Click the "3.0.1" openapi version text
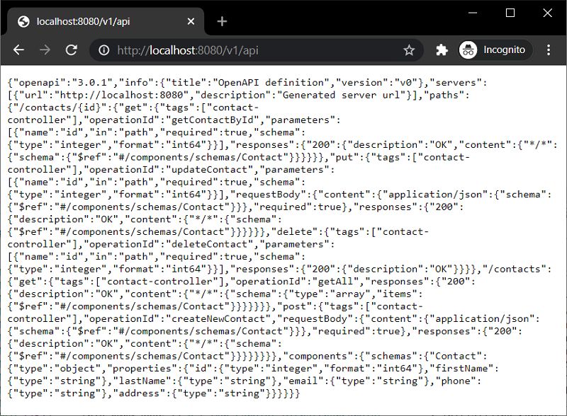This screenshot has height=416, width=567. click(x=92, y=82)
